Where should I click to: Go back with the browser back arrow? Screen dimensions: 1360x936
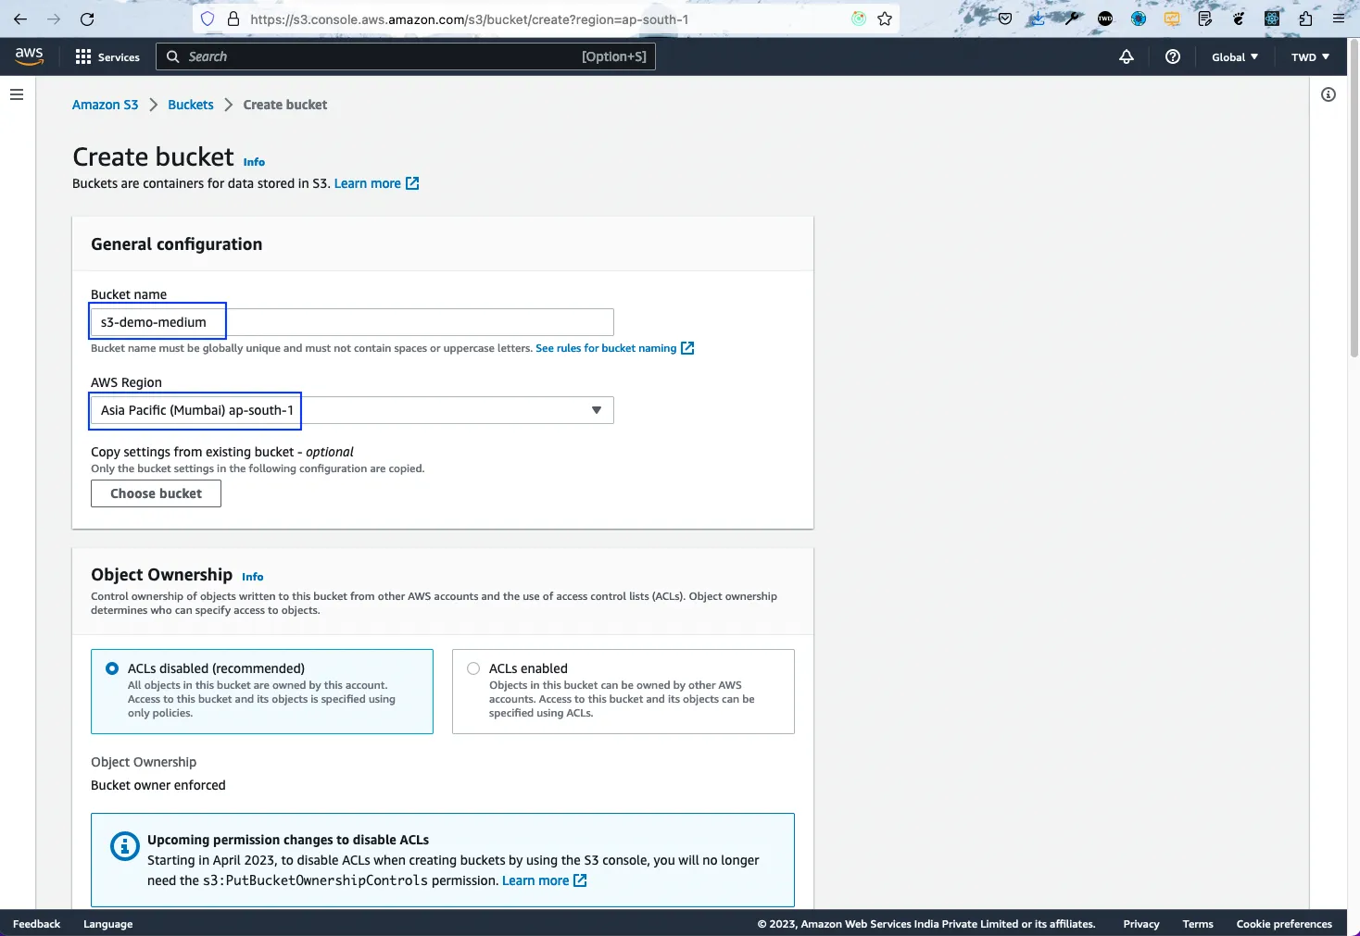point(20,19)
